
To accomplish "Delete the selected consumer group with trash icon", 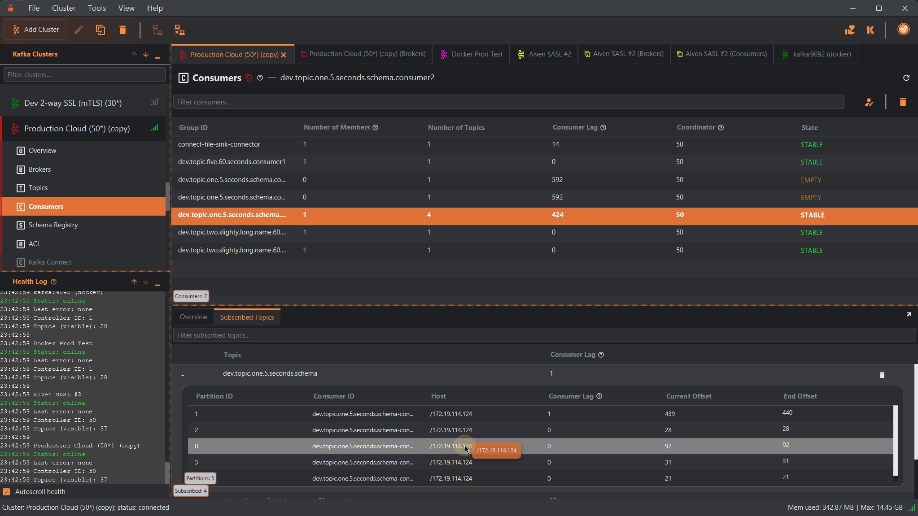I will 903,102.
